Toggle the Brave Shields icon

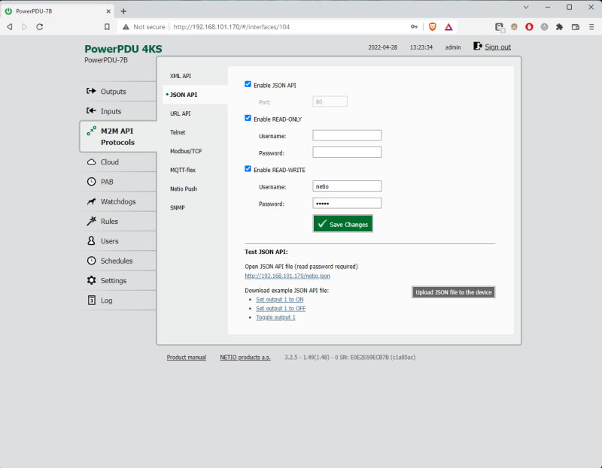432,26
